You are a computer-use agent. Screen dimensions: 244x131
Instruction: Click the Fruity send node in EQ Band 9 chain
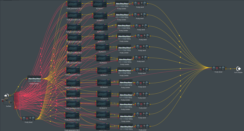[142, 94]
